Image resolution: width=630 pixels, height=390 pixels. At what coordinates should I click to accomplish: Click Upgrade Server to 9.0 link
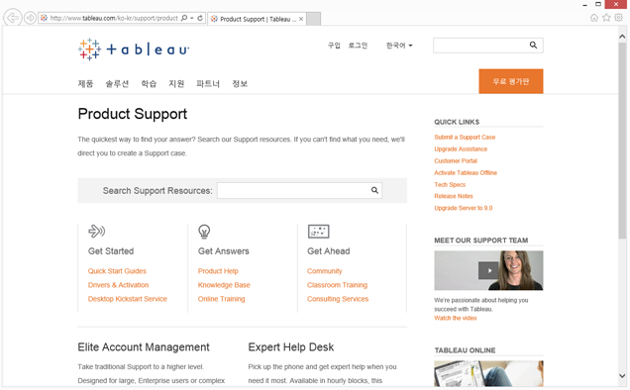(x=463, y=208)
